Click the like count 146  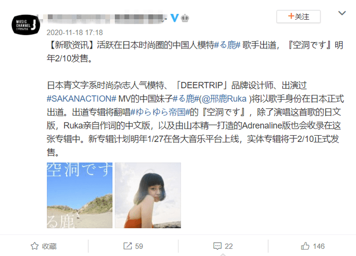(x=319, y=246)
